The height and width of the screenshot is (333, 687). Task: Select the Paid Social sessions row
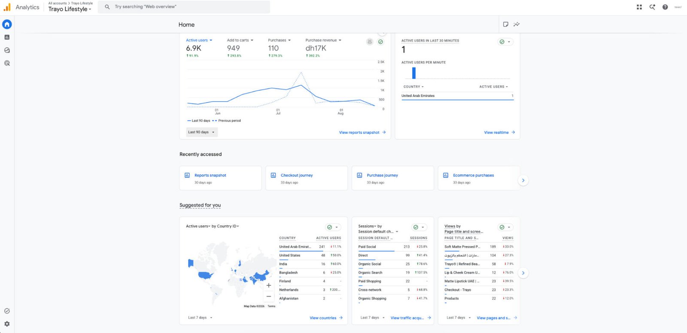(393, 247)
